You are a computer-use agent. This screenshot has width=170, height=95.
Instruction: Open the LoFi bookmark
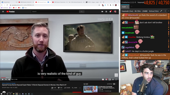(15, 8)
